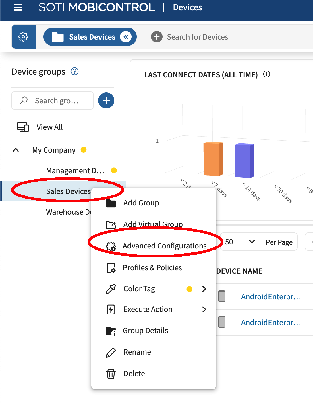Open the first AndroidEnterpr... device link
This screenshot has width=313, height=404.
[271, 297]
